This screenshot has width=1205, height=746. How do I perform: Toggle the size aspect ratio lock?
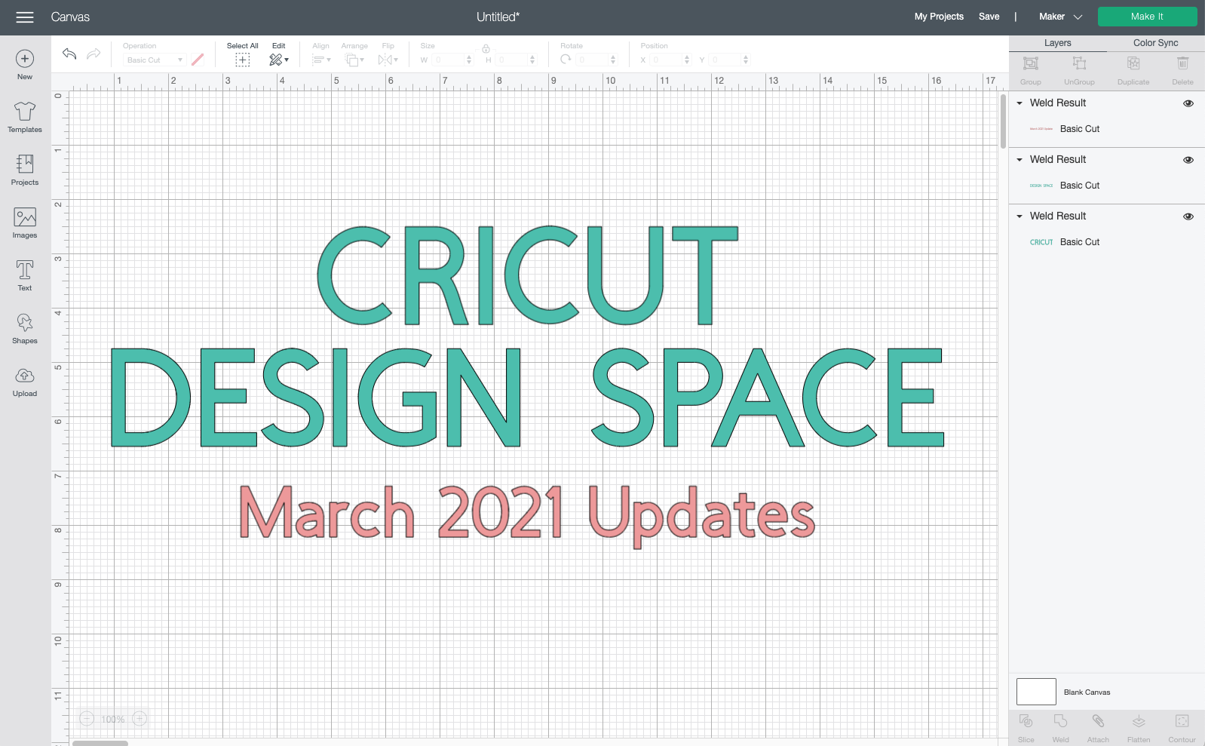(x=486, y=49)
